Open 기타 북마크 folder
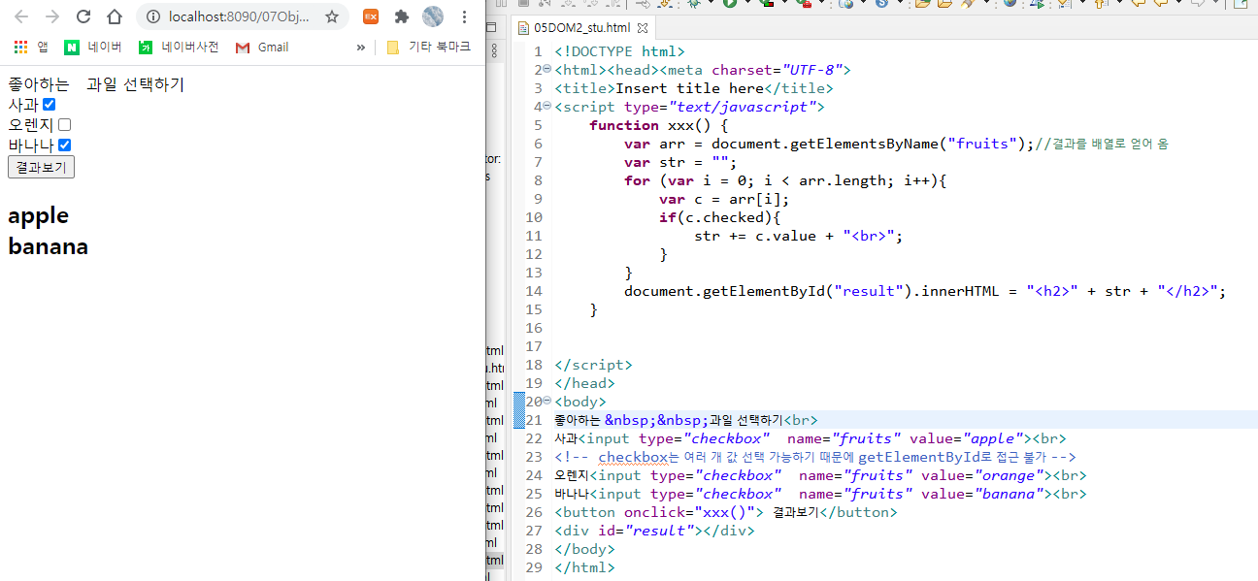1258x581 pixels. click(x=428, y=47)
